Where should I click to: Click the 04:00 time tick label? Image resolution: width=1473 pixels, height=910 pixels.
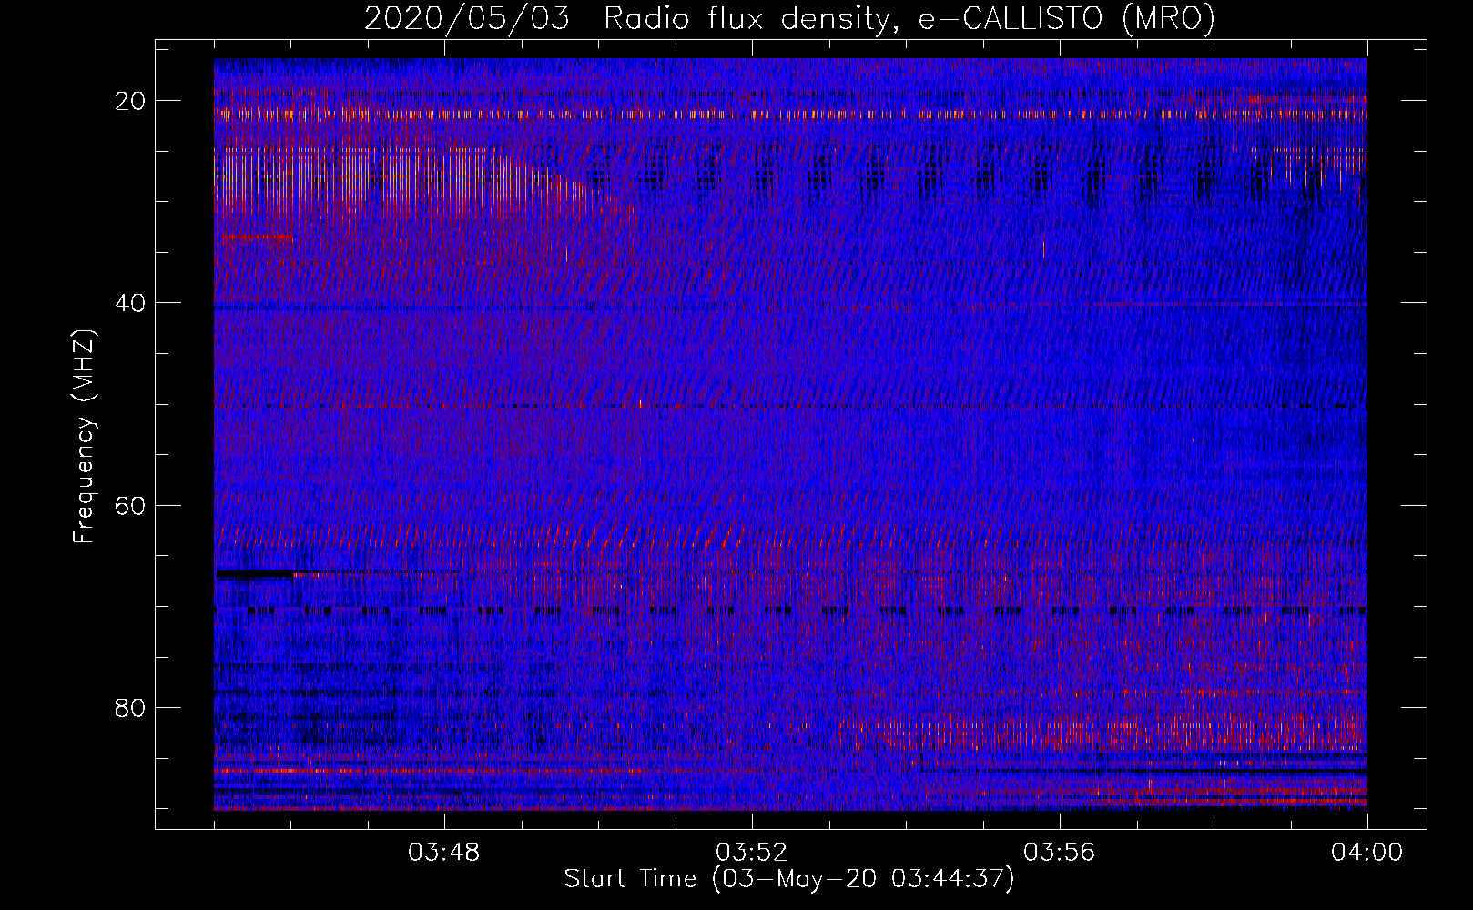coord(1366,853)
